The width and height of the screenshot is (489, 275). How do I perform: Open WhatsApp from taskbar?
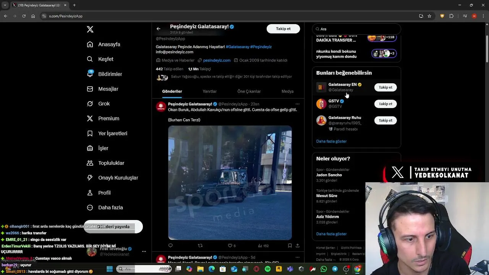[x=324, y=269]
